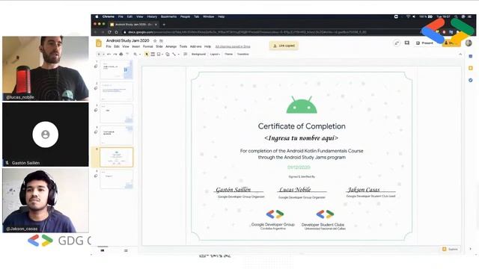Click the move to folder icon
The image size is (479, 269).
(162, 40)
